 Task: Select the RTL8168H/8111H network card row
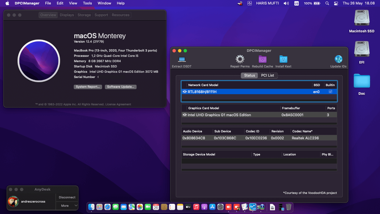pyautogui.click(x=259, y=92)
